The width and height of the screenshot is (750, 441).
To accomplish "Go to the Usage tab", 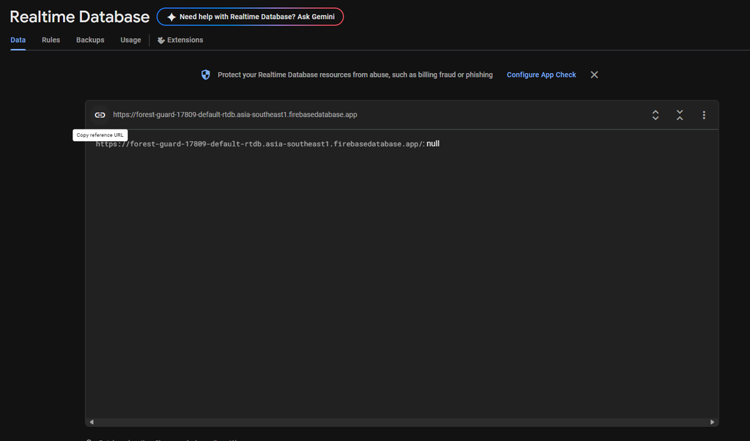I will click(x=130, y=40).
